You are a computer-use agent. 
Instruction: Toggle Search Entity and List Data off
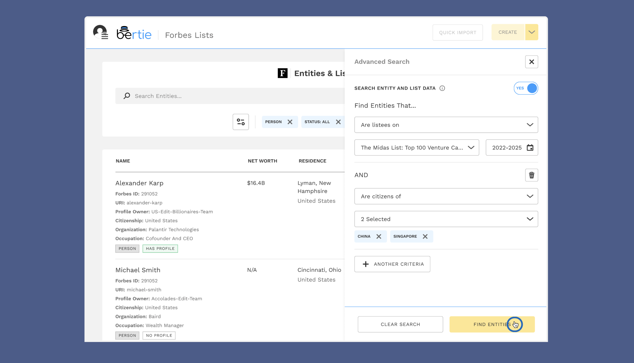(x=526, y=88)
